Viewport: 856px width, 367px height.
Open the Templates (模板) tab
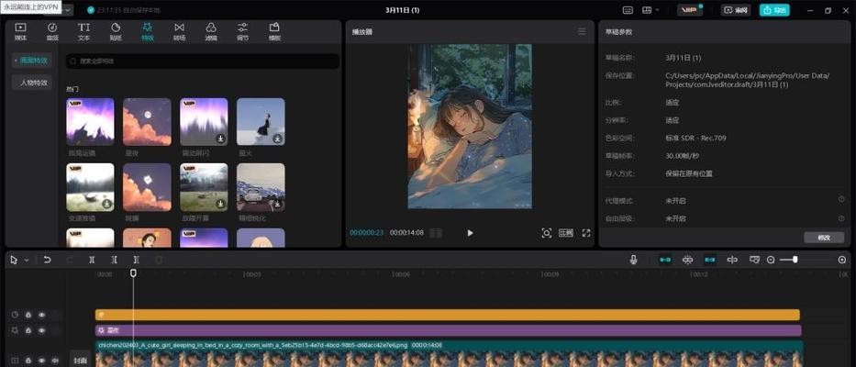(274, 32)
